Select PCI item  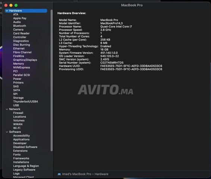pyautogui.click(x=15, y=71)
